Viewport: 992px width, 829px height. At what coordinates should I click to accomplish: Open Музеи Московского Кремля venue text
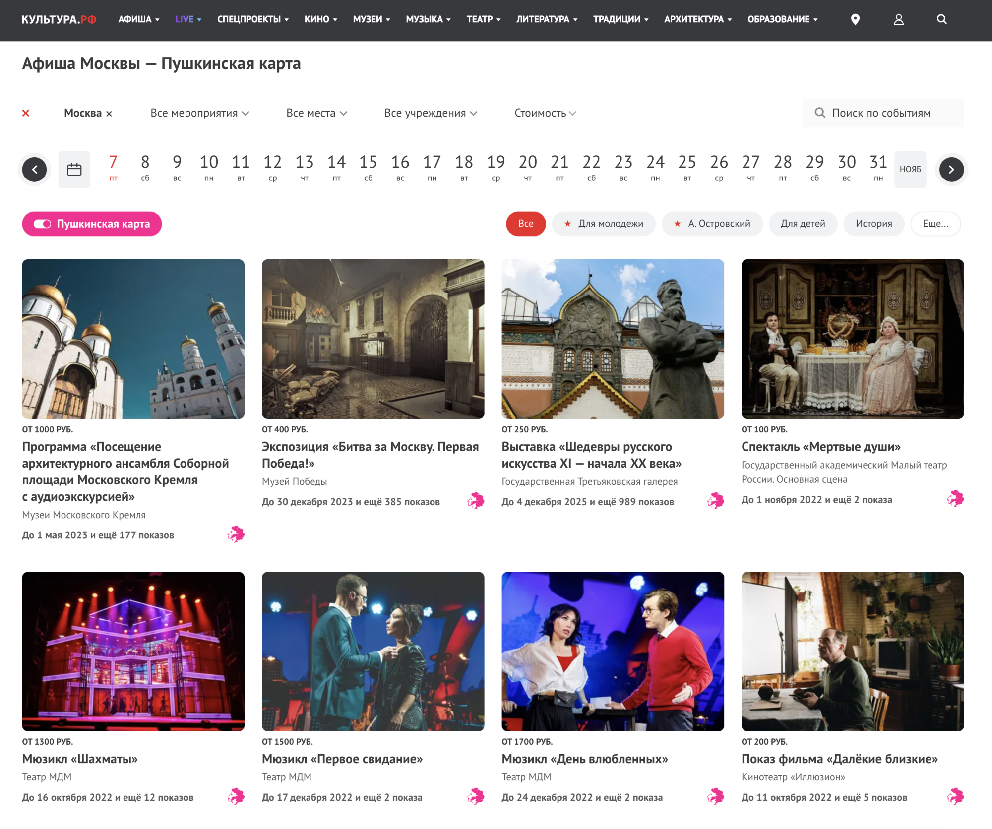(84, 515)
